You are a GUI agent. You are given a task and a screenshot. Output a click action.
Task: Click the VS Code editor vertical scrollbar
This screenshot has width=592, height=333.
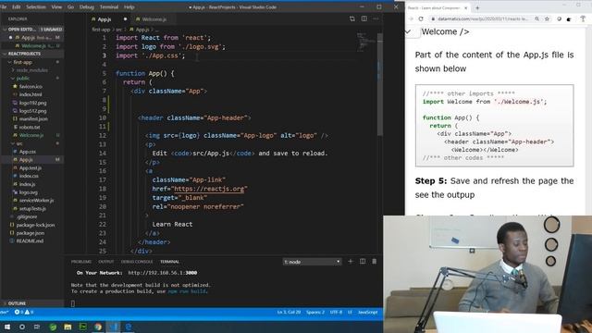[x=380, y=85]
